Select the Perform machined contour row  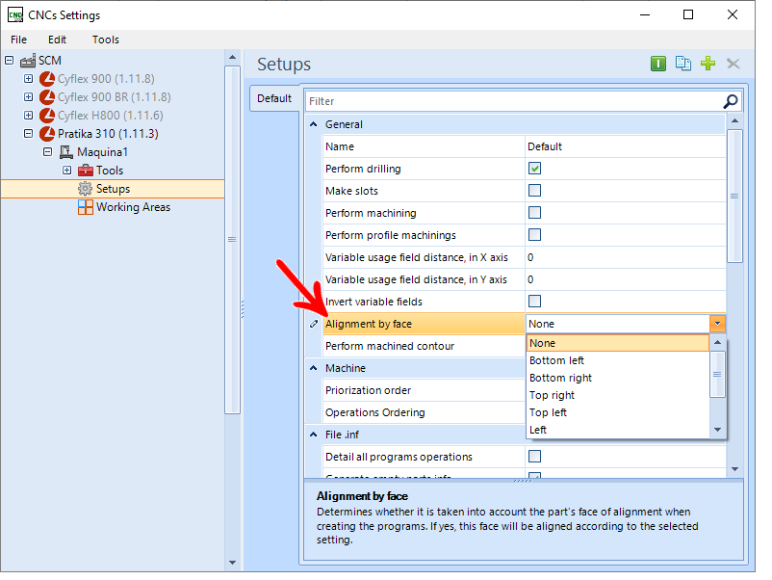point(425,346)
